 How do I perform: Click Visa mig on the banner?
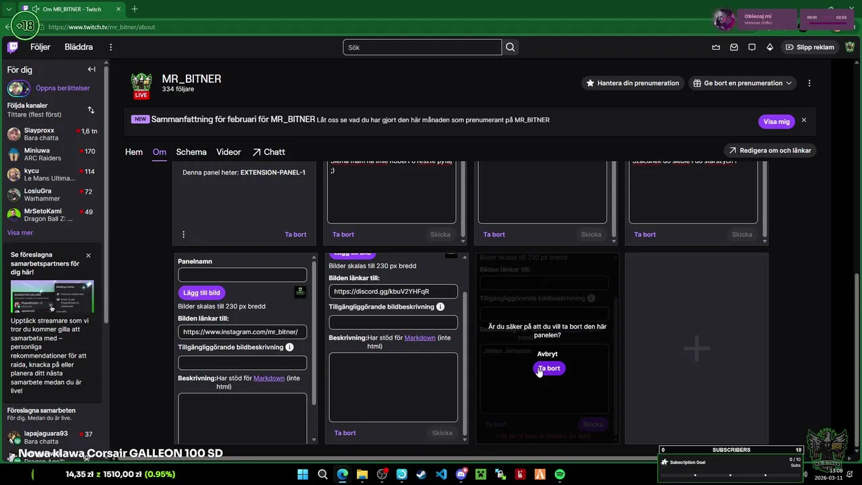point(776,122)
